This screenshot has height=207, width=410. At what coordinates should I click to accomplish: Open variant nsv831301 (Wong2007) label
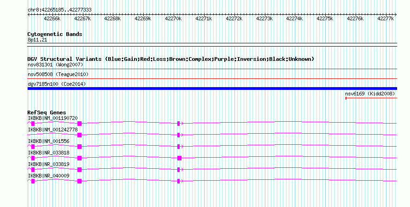55,65
